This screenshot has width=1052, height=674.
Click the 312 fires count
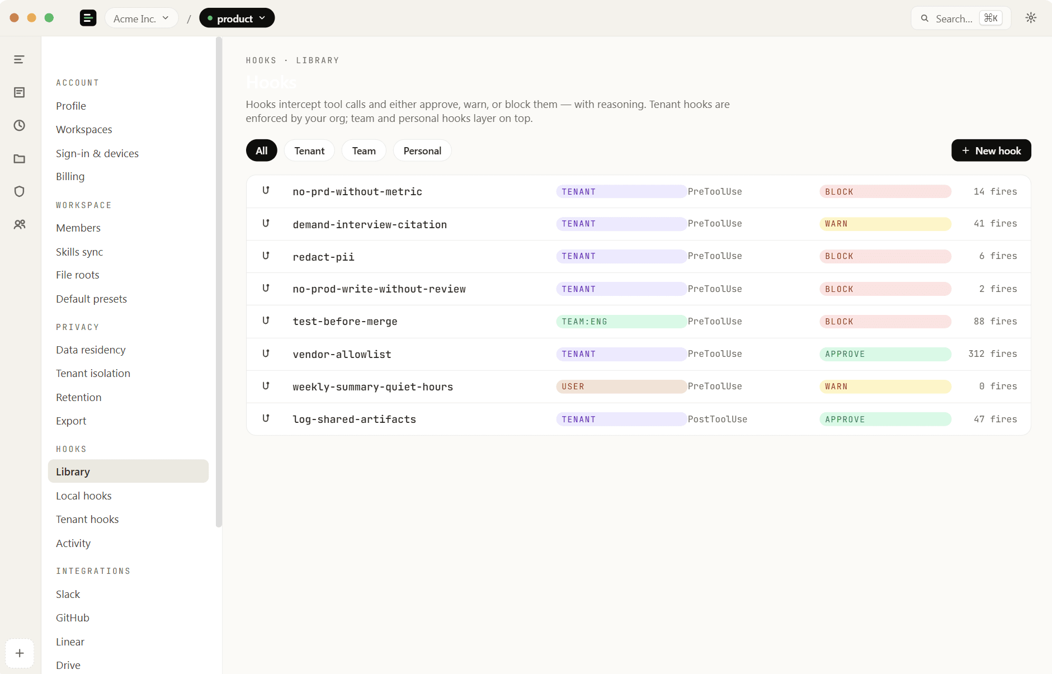click(993, 354)
